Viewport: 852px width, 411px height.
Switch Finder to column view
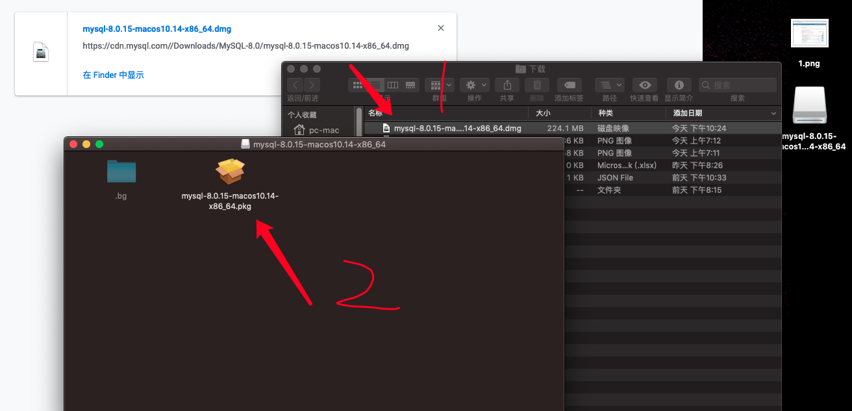(392, 85)
